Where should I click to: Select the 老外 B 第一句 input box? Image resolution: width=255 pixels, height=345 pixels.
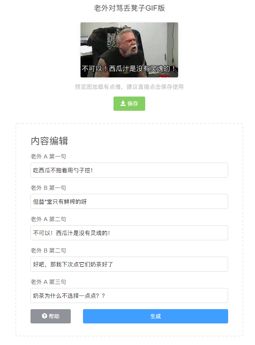click(x=129, y=201)
